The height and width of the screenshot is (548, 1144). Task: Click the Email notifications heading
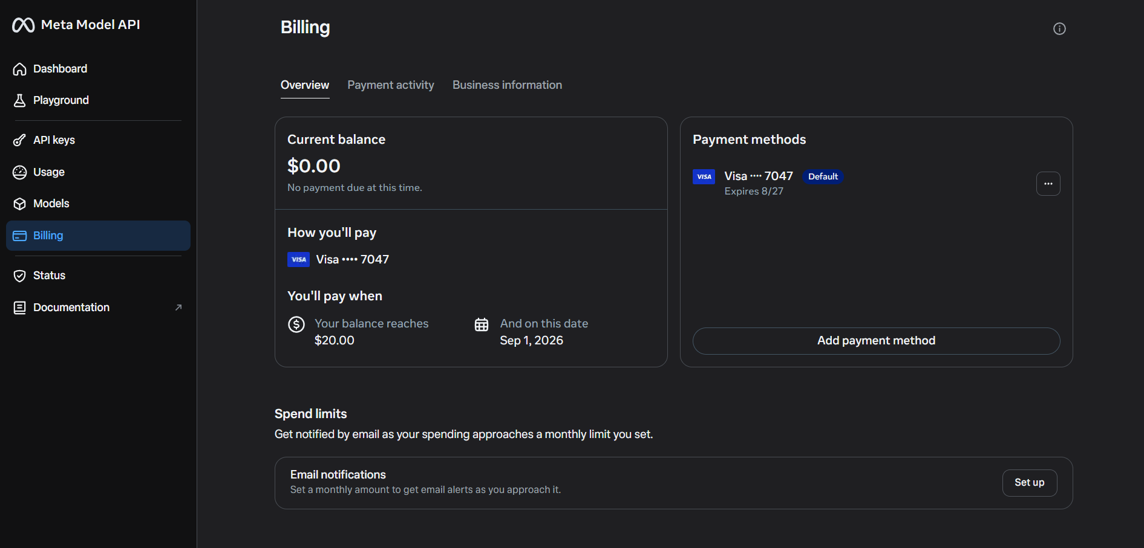pyautogui.click(x=338, y=475)
